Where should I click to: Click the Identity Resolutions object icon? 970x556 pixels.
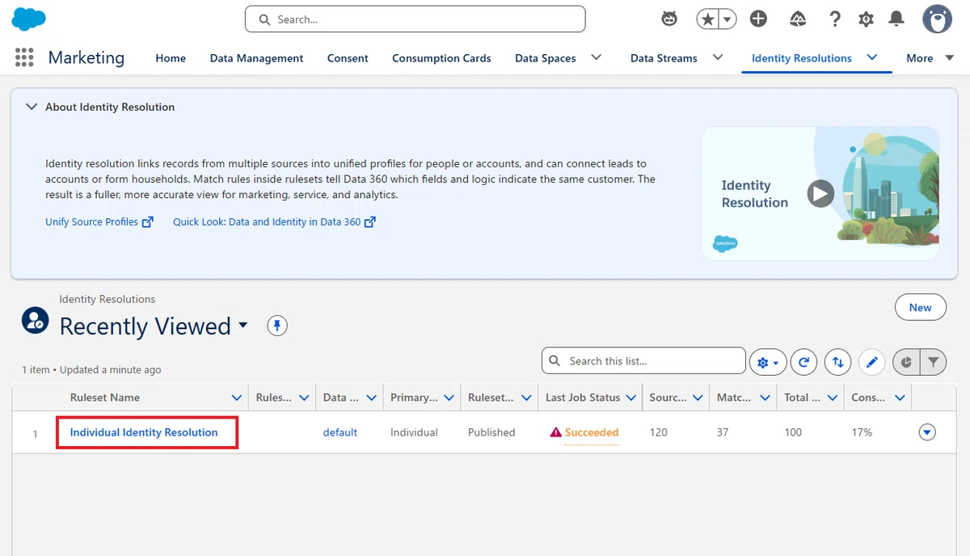coord(35,320)
